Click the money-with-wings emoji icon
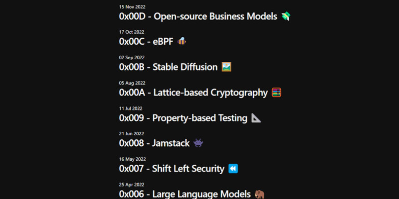This screenshot has height=199, width=399. [286, 16]
